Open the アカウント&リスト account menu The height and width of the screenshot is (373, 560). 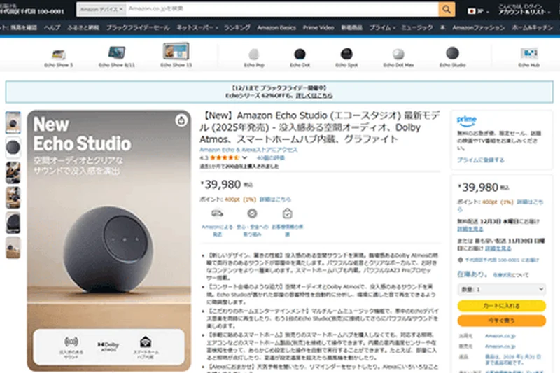pos(524,10)
